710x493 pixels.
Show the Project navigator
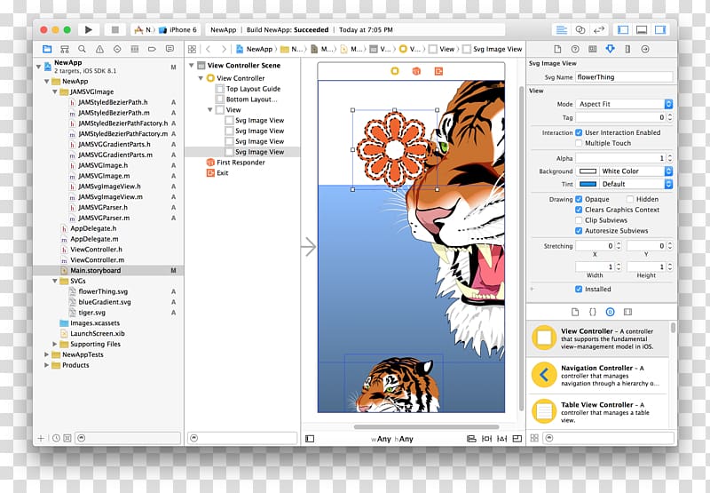[47, 49]
